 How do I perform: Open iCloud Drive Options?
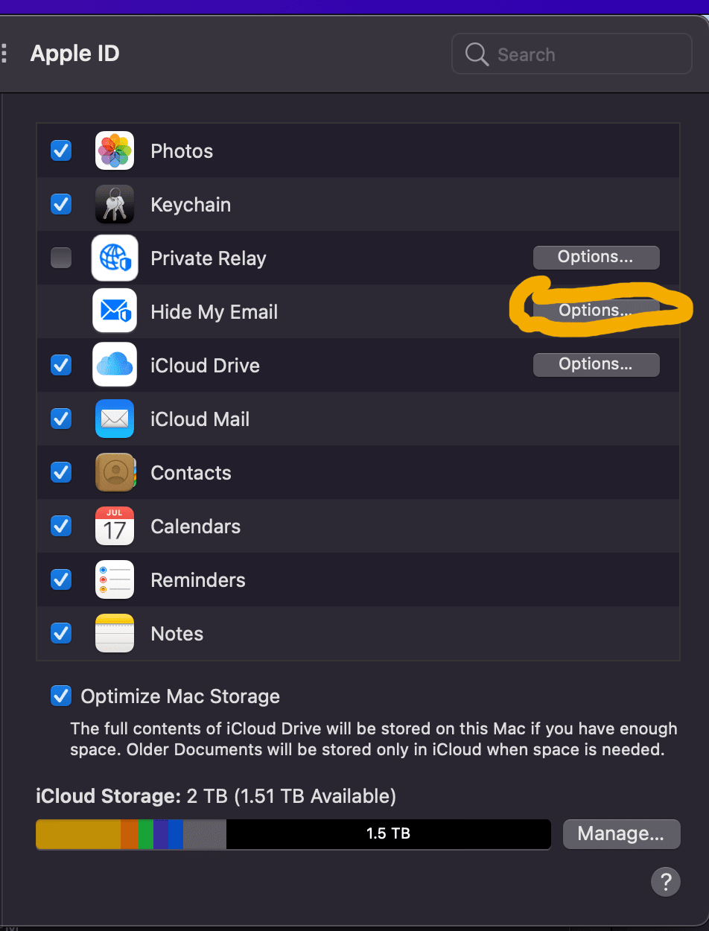pyautogui.click(x=596, y=365)
